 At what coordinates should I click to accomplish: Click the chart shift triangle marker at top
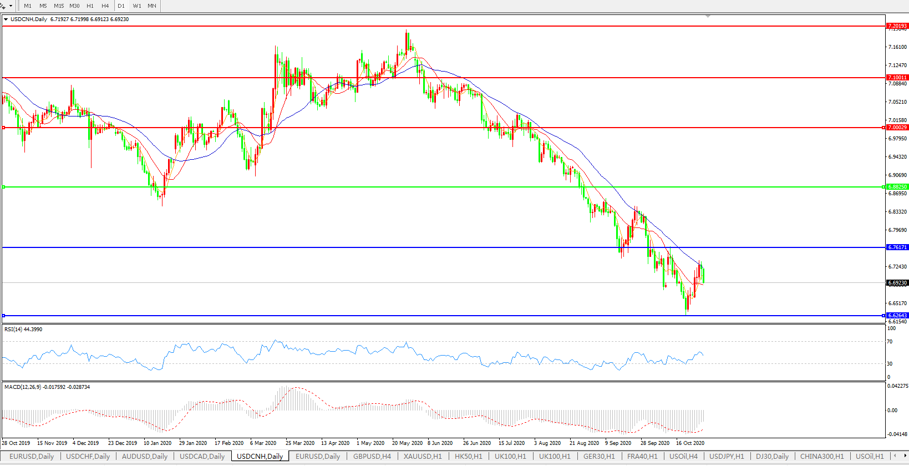(x=708, y=17)
